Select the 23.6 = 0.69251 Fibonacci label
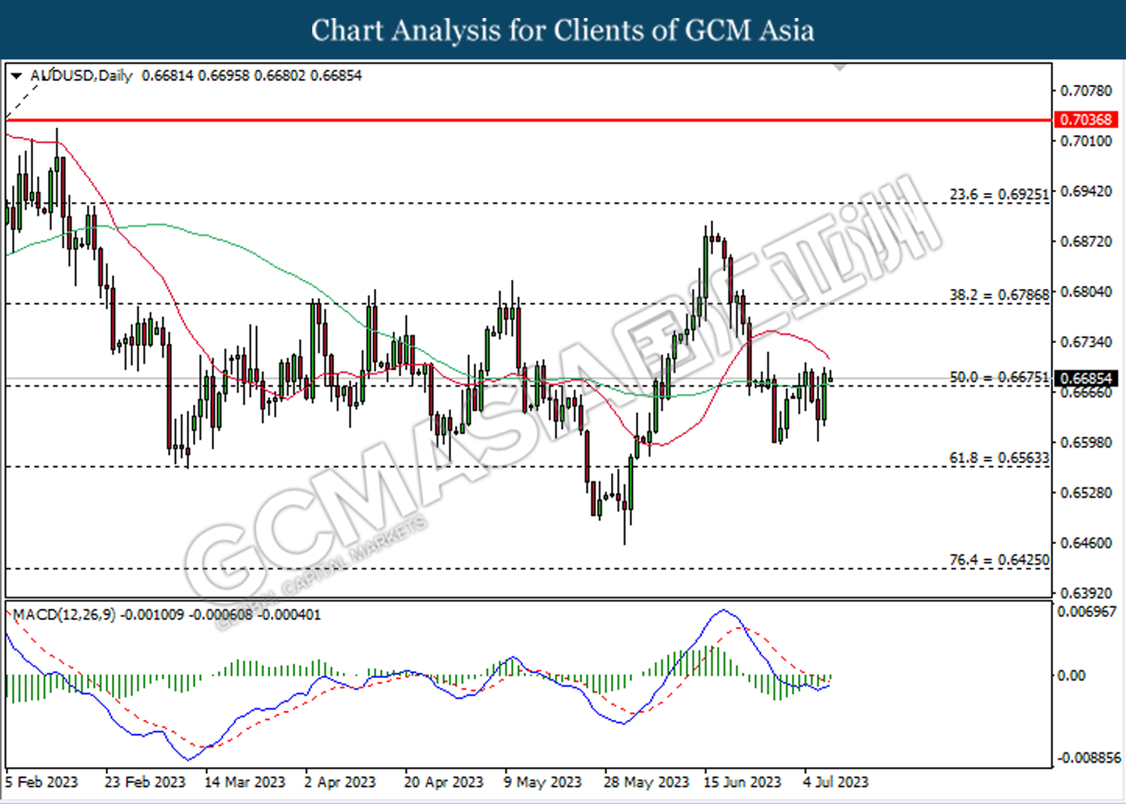1126x804 pixels. click(999, 194)
